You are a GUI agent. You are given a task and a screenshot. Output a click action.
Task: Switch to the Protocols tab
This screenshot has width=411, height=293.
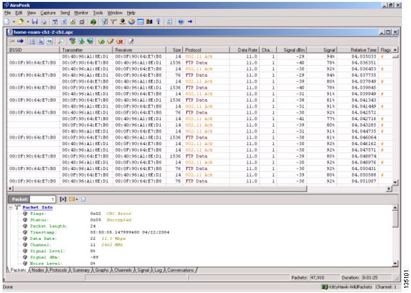click(58, 270)
